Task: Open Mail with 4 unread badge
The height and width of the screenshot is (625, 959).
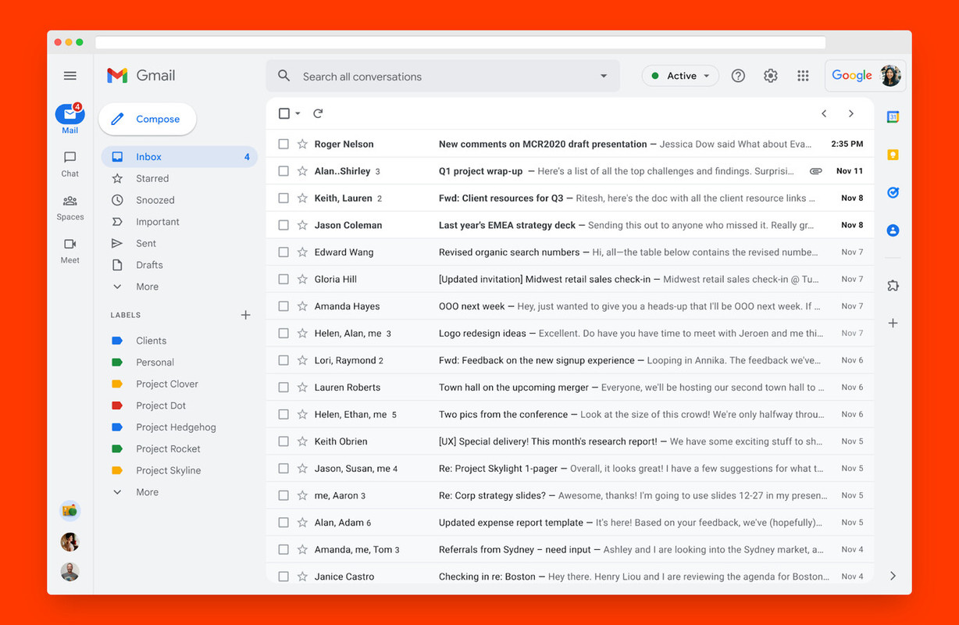Action: [70, 118]
